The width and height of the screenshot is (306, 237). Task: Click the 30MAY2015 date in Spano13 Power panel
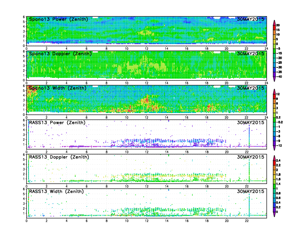click(x=251, y=19)
